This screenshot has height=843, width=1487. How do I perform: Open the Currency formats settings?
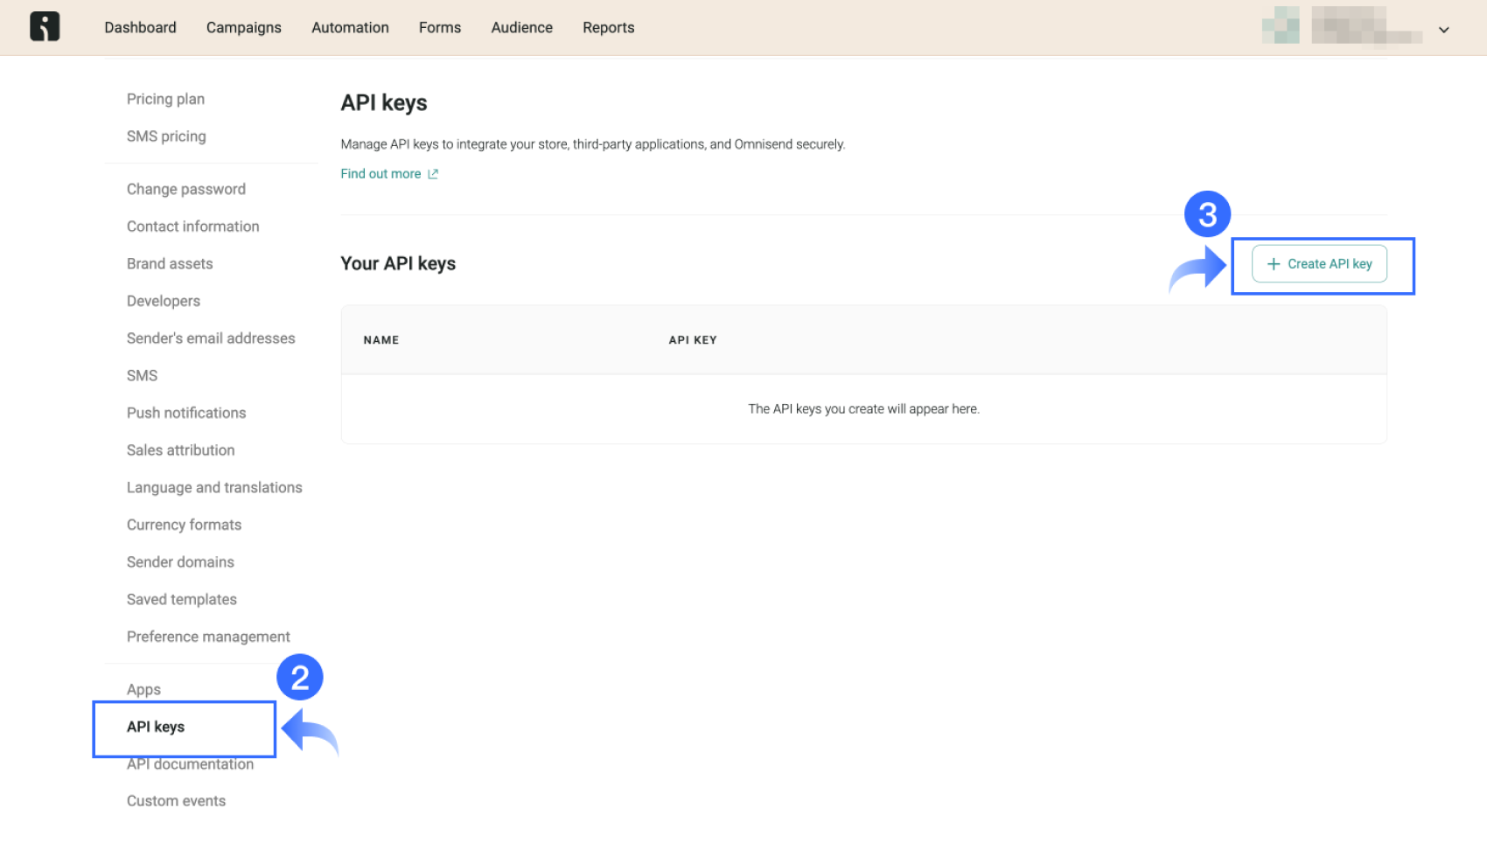tap(184, 524)
